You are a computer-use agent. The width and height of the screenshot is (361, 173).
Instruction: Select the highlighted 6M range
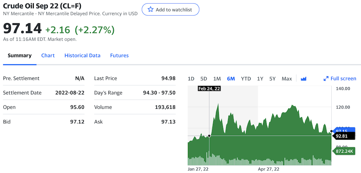point(231,78)
